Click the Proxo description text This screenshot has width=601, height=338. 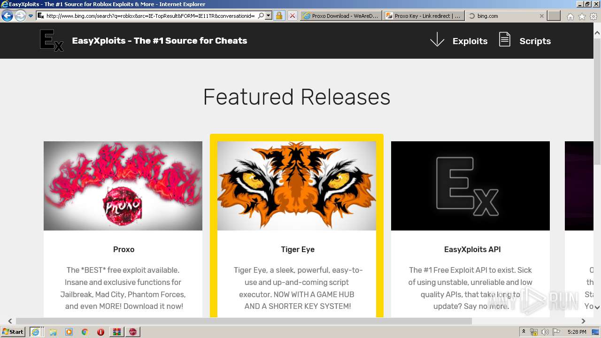click(123, 288)
